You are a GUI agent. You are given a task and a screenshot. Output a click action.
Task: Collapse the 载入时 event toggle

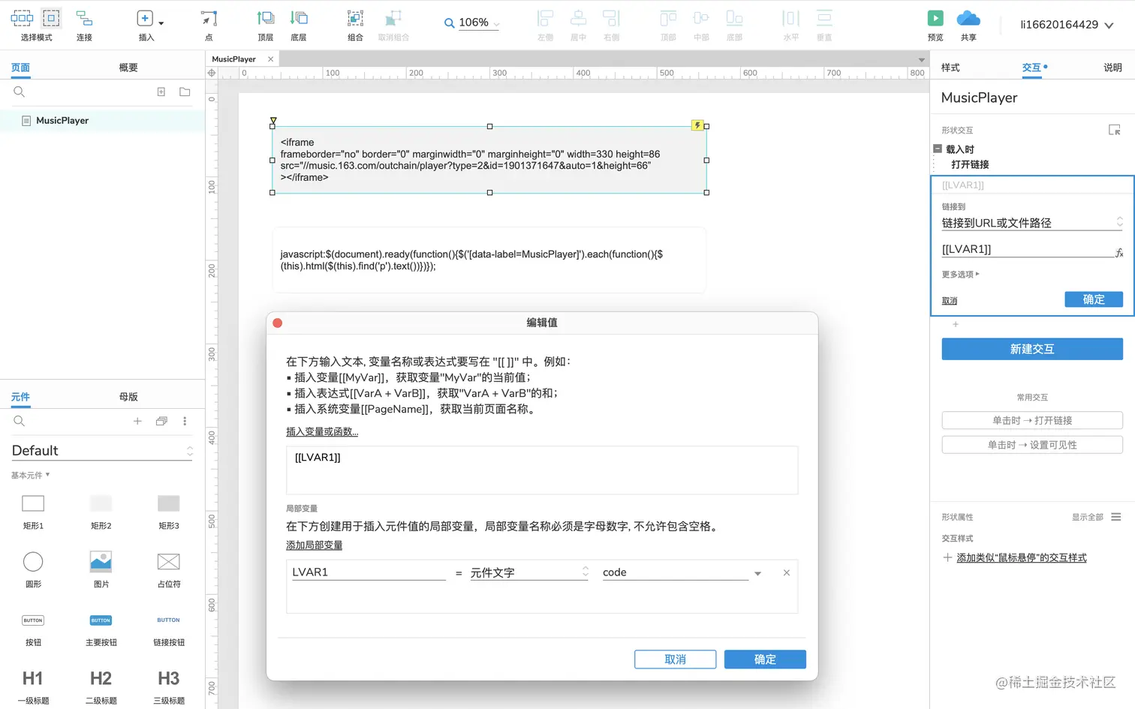click(x=938, y=149)
